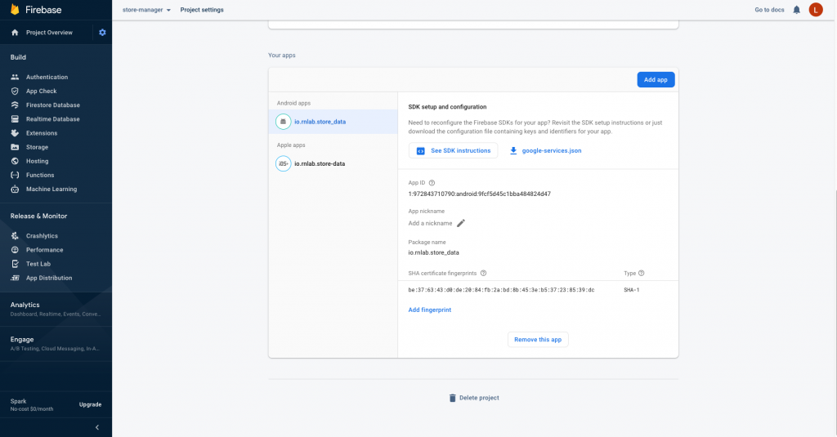
Task: Click the Package name value io.rnlab.store_data
Action: pos(433,253)
